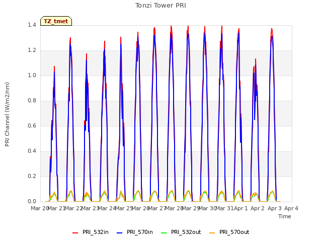Click the orange PRI_570out legend swatch
This screenshot has width=322, height=242.
tap(212, 233)
